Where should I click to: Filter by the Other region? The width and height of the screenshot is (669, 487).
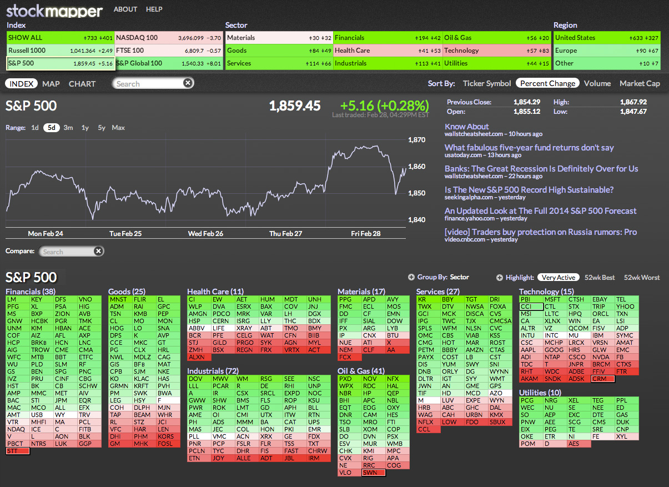pyautogui.click(x=607, y=63)
